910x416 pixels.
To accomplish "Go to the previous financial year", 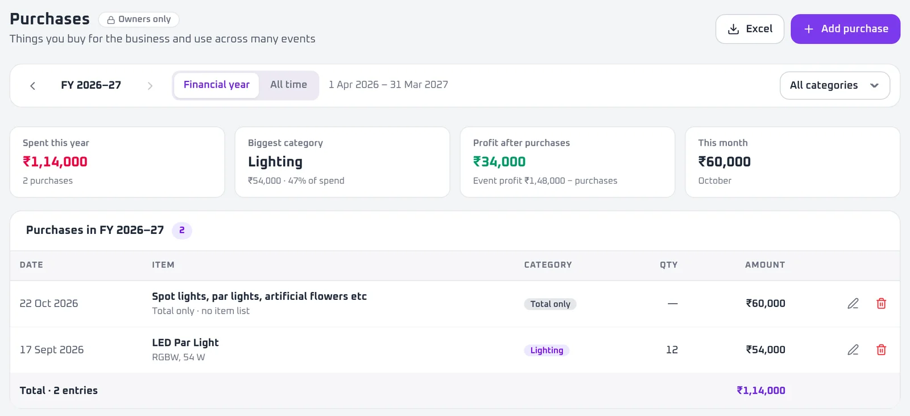I will [32, 85].
